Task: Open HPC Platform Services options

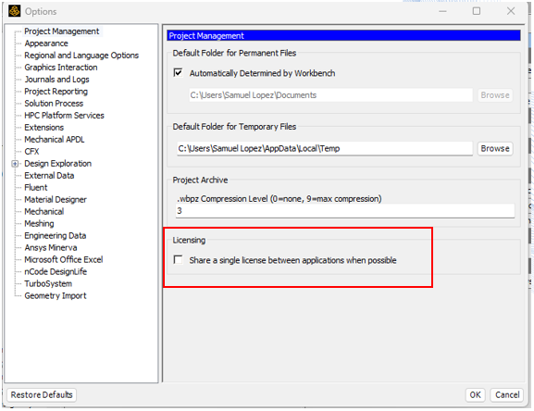Action: click(x=65, y=116)
